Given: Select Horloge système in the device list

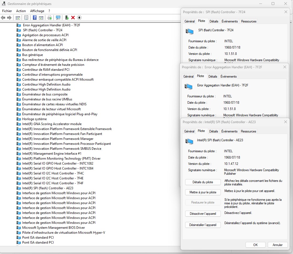Looking at the screenshot, I should pos(34,119).
